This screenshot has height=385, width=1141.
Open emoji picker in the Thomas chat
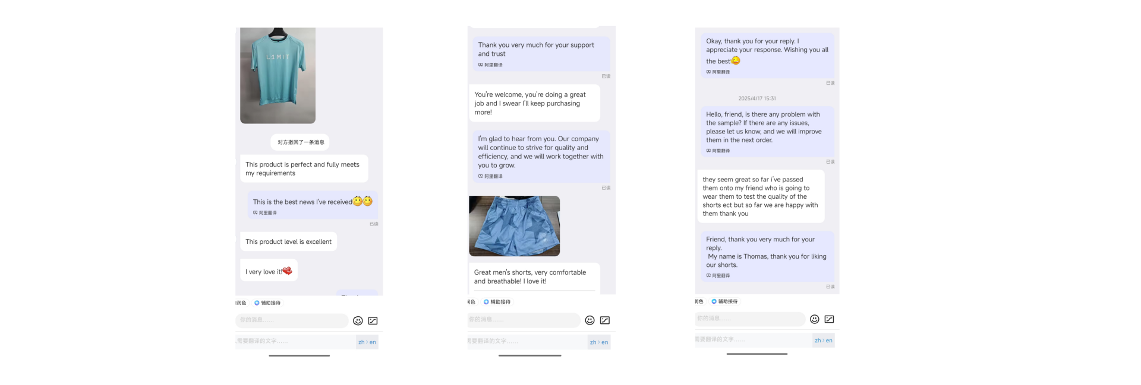point(815,319)
